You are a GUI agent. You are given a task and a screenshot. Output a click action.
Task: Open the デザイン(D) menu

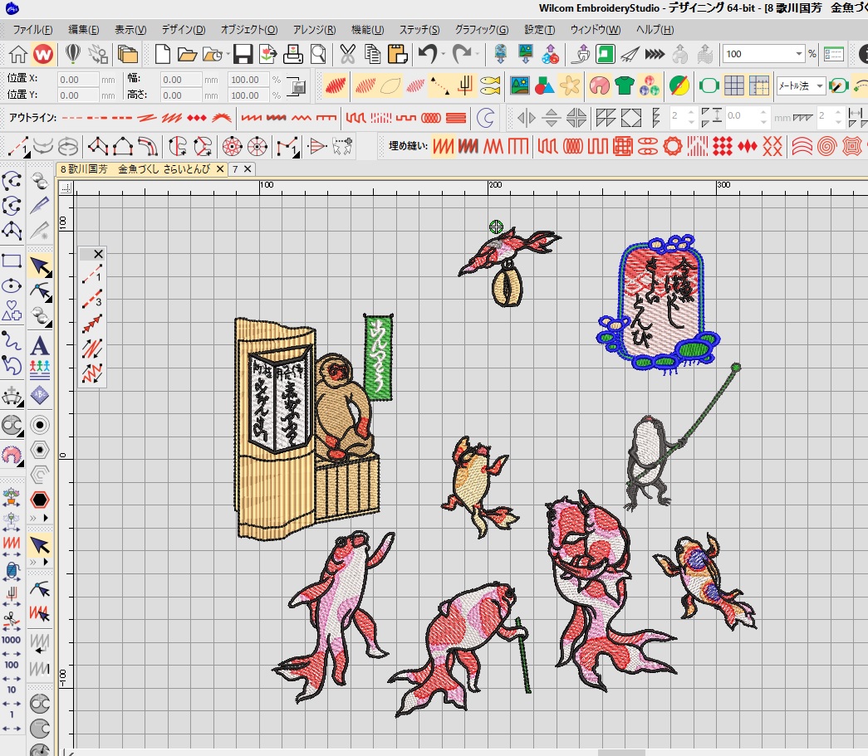(x=184, y=30)
